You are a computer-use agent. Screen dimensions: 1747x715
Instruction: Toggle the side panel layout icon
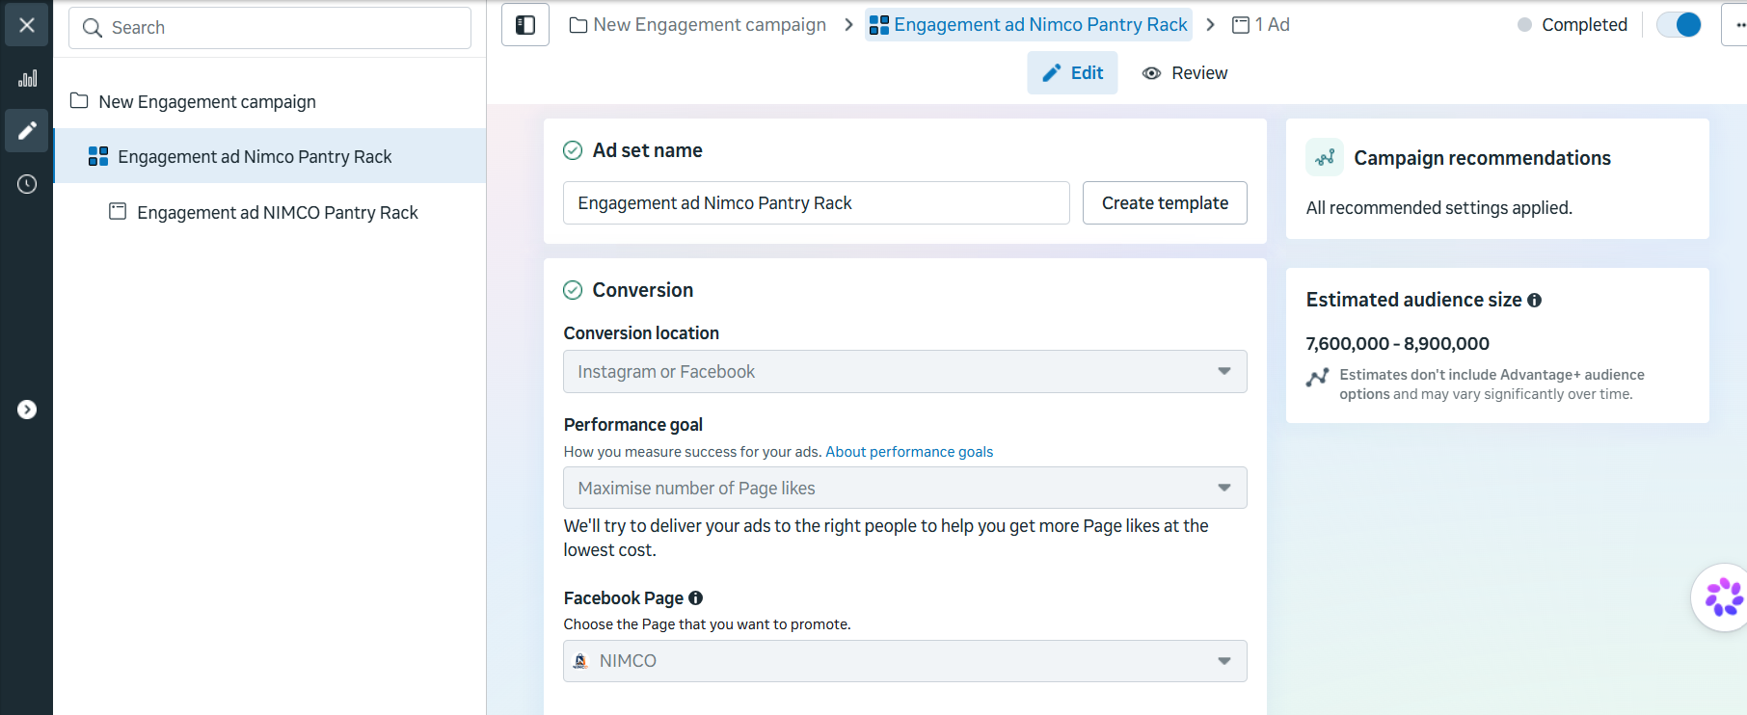(525, 25)
